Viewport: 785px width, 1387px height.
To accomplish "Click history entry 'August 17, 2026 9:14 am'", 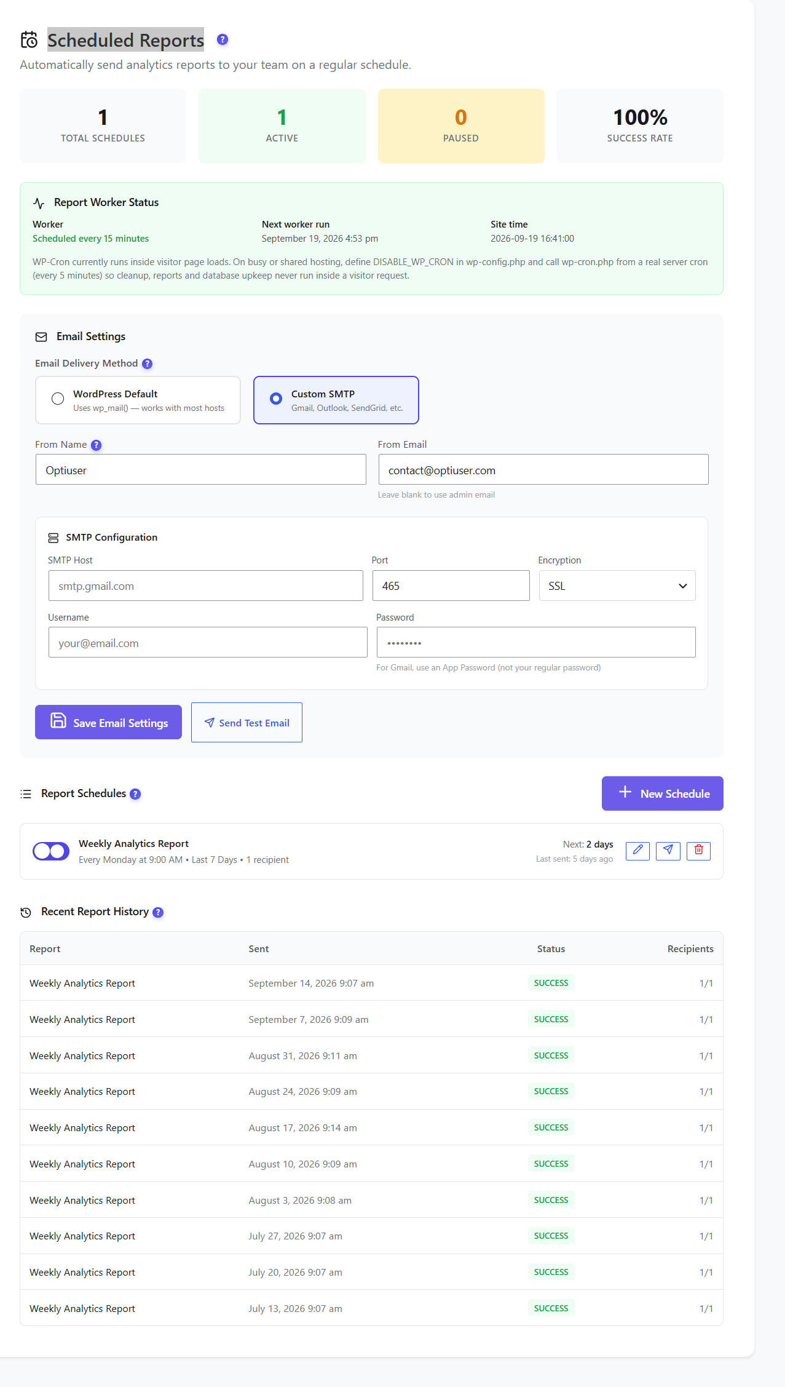I will click(x=302, y=1127).
